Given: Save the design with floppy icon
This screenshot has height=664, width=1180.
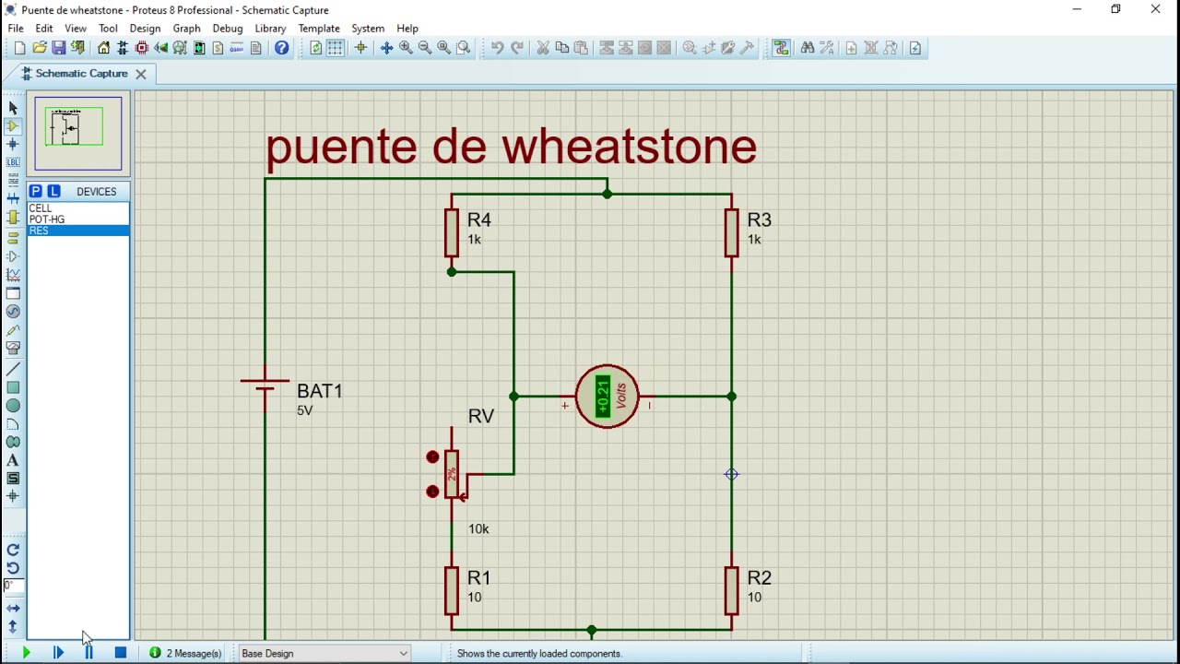Looking at the screenshot, I should 59,48.
